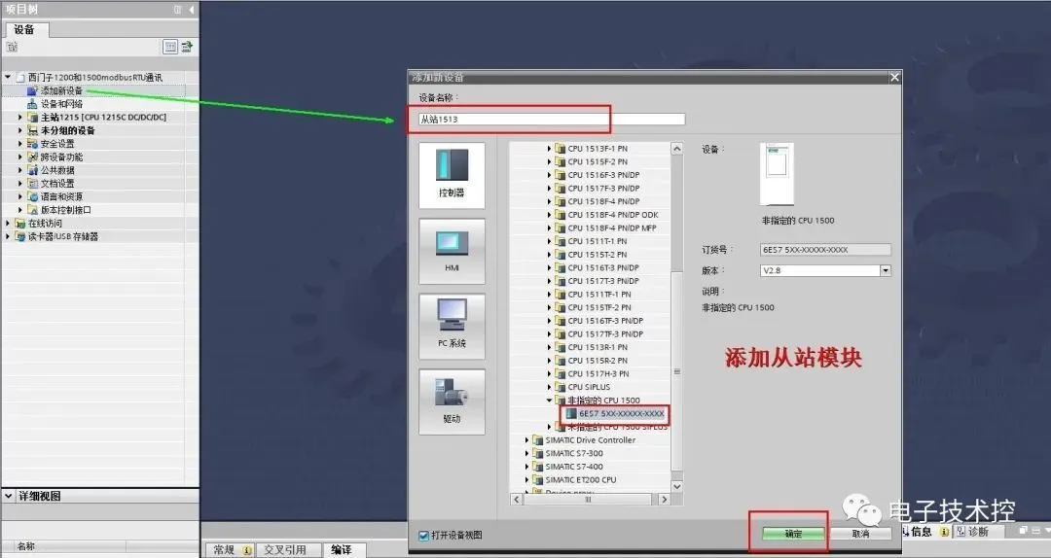This screenshot has width=1051, height=558.
Task: Click the 语言和资源 folder icon
Action: (x=32, y=196)
